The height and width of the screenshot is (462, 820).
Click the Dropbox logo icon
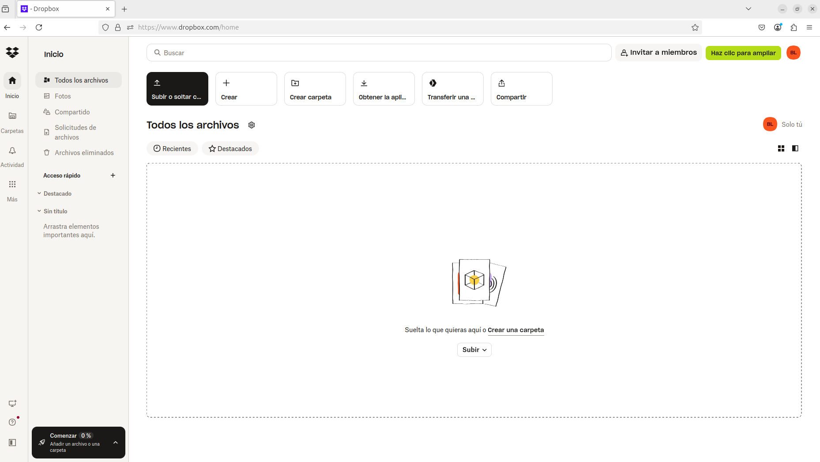(x=12, y=53)
